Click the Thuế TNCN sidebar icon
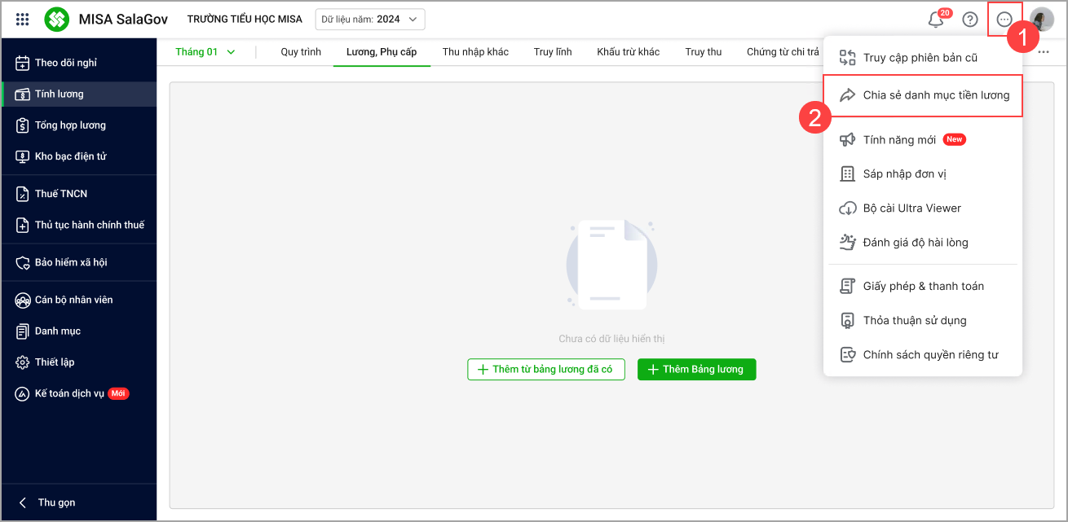The image size is (1068, 522). 23,194
